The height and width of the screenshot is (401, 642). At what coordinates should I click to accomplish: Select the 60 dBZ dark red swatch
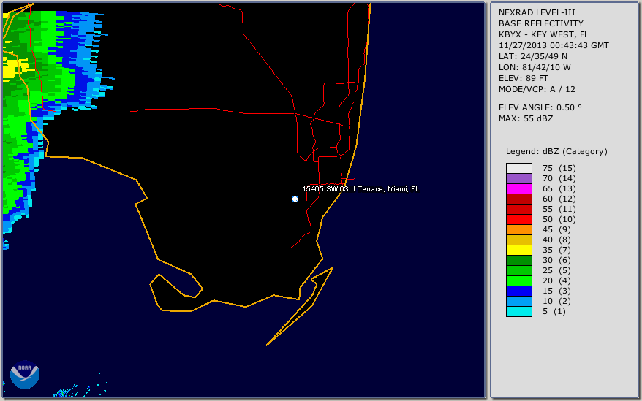[x=518, y=199]
